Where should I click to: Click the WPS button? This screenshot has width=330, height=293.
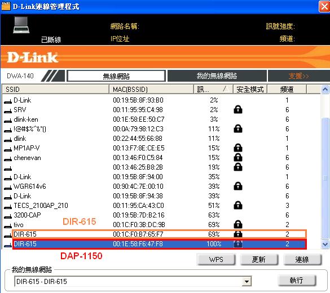(216, 260)
